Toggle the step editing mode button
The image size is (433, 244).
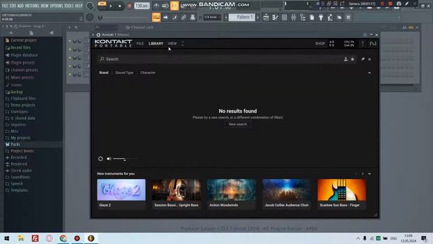[x=175, y=18]
